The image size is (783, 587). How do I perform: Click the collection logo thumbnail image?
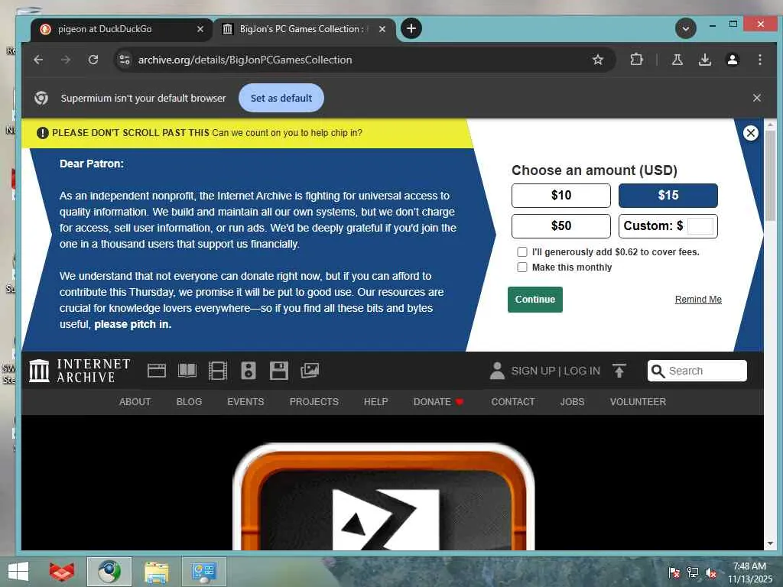pos(384,497)
